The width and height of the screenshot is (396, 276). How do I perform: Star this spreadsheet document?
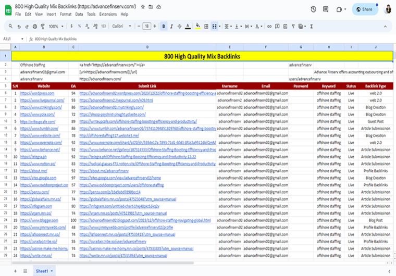click(x=142, y=7)
